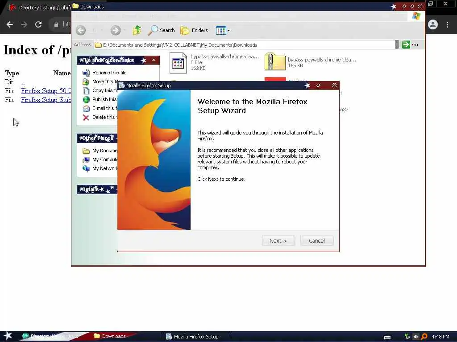Viewport: 457px width, 342px height.
Task: Click browser Back arrow button
Action: (x=10, y=24)
